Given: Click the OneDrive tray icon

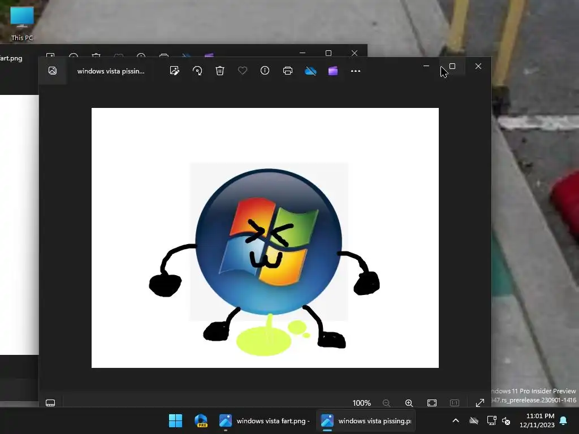Looking at the screenshot, I should point(474,420).
